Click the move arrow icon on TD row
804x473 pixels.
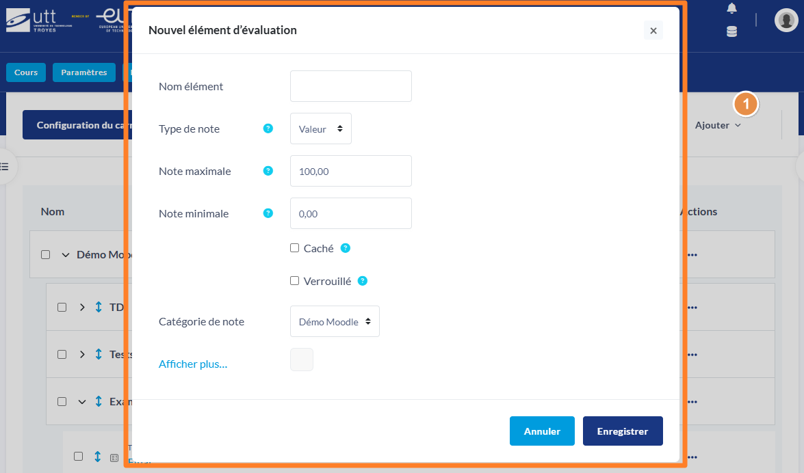(99, 307)
